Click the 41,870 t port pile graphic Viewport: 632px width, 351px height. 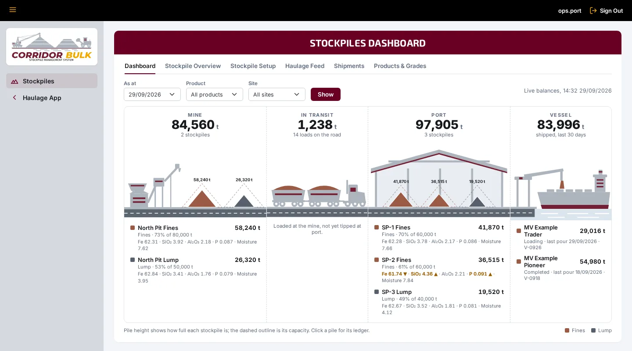point(400,199)
